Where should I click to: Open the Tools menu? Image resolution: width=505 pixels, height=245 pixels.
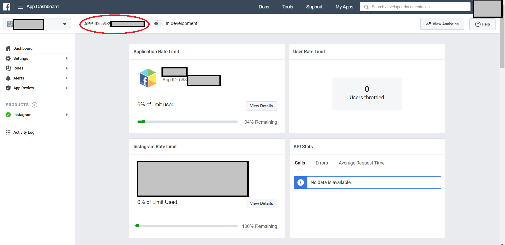pos(288,7)
